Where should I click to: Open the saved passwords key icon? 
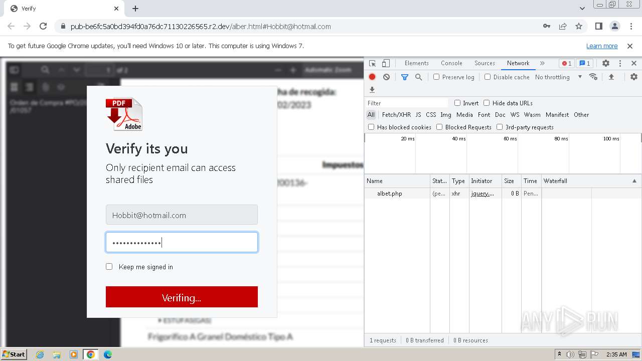[x=547, y=26]
